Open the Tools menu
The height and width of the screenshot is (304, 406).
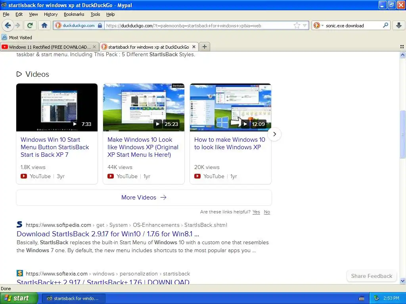point(95,14)
